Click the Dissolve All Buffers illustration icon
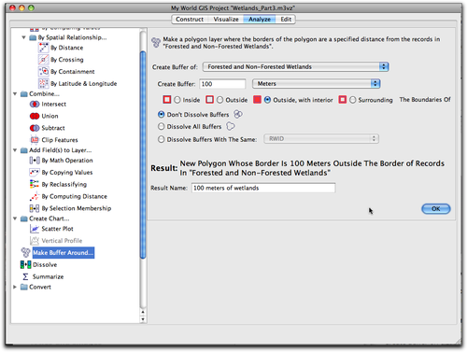 pos(231,126)
